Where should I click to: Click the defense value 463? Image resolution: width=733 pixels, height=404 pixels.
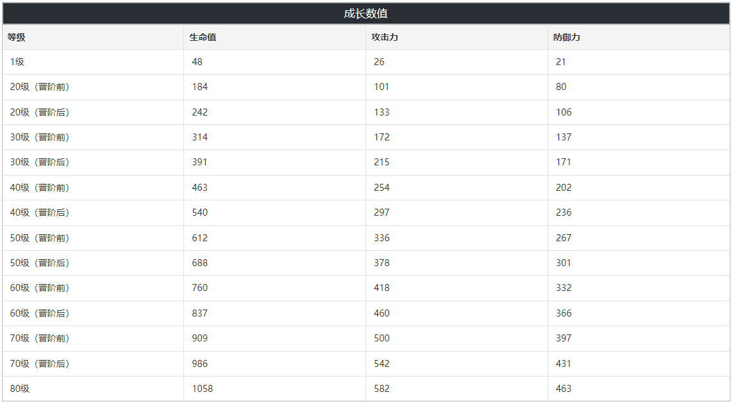pyautogui.click(x=564, y=389)
